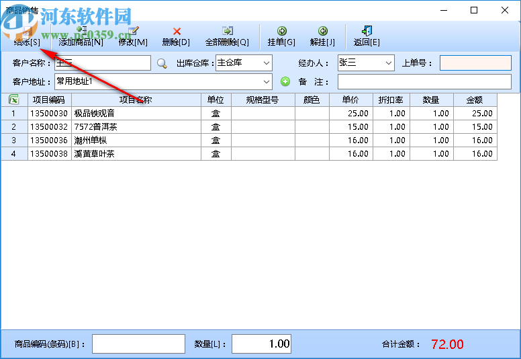Click the code cell 13500030
This screenshot has width=521, height=359.
(x=50, y=114)
